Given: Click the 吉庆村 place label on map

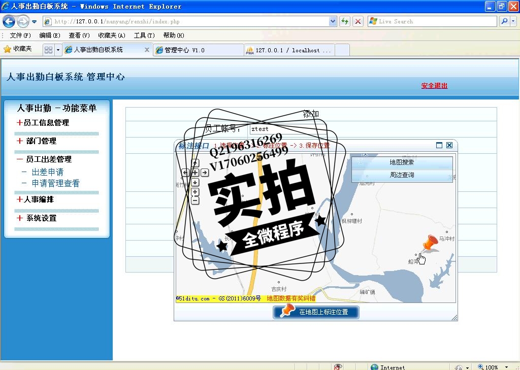Looking at the screenshot, I should pyautogui.click(x=279, y=289).
